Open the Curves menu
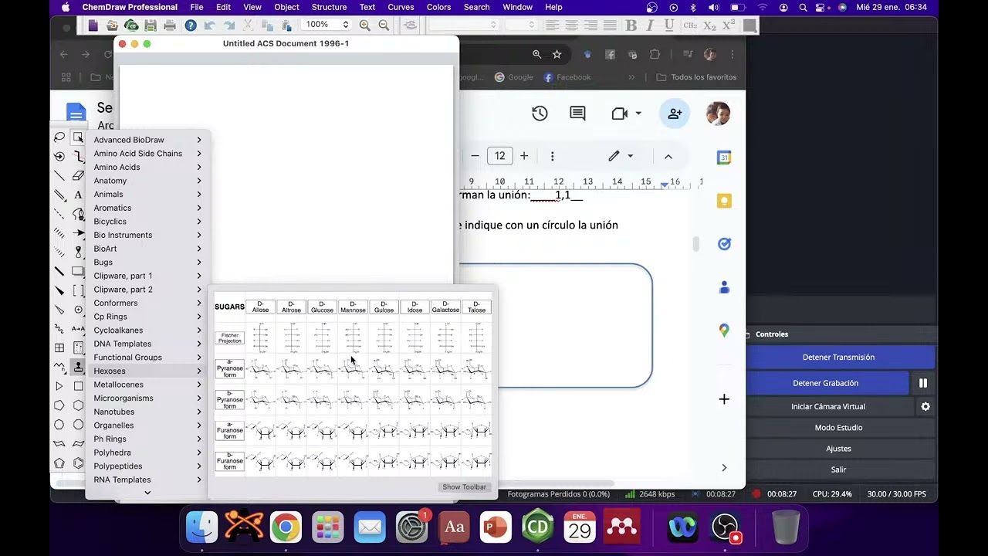 (x=401, y=7)
